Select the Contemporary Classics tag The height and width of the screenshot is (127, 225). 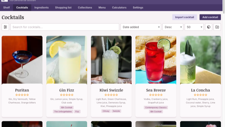coord(156,107)
